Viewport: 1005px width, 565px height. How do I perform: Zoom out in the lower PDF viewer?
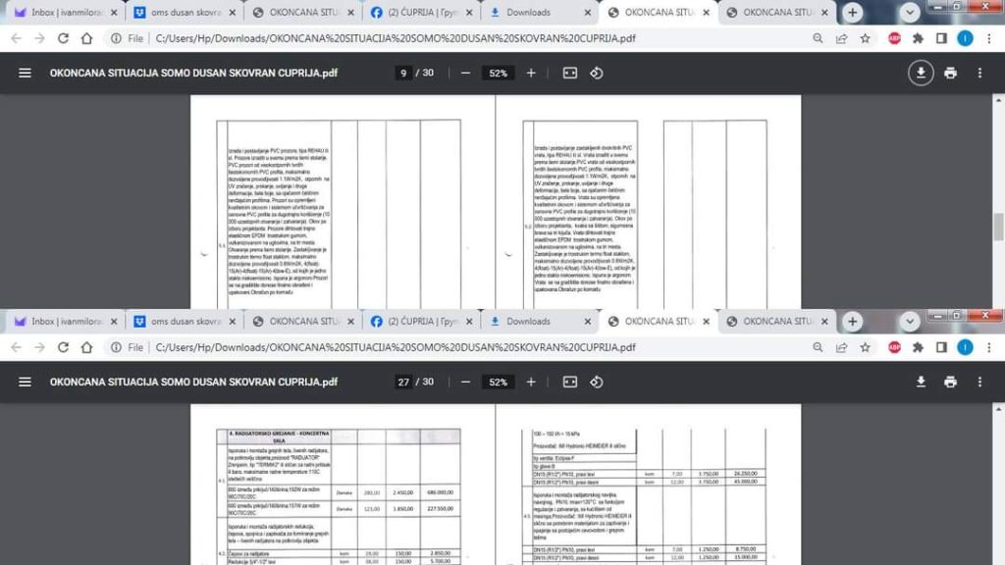click(x=465, y=382)
